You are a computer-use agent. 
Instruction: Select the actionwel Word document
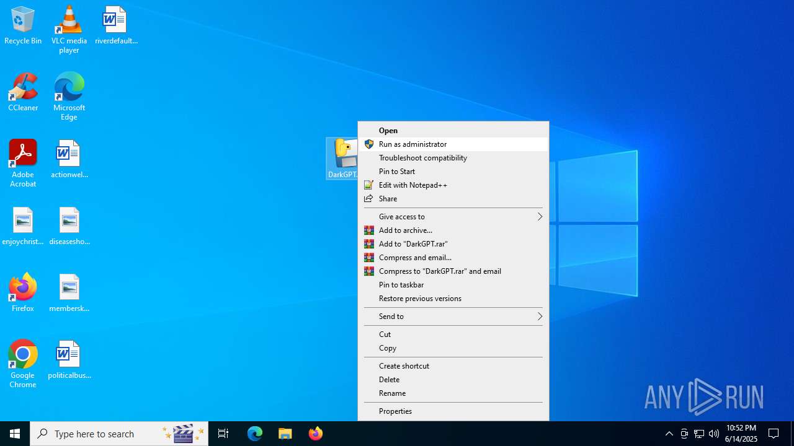pyautogui.click(x=69, y=160)
